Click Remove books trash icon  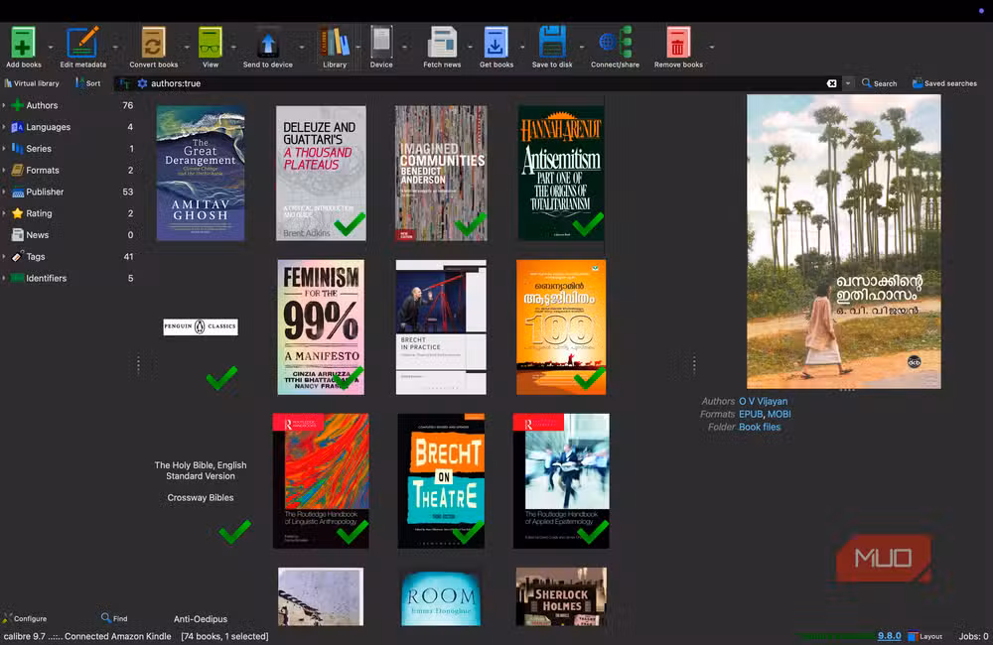tap(677, 43)
